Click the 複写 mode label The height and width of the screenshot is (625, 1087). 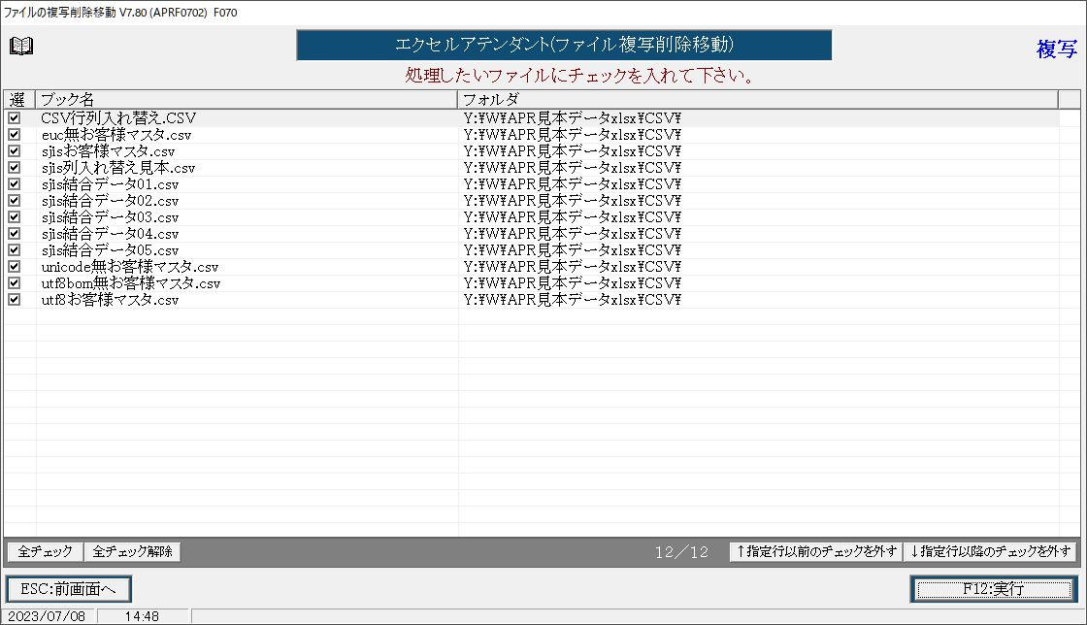[x=1057, y=49]
